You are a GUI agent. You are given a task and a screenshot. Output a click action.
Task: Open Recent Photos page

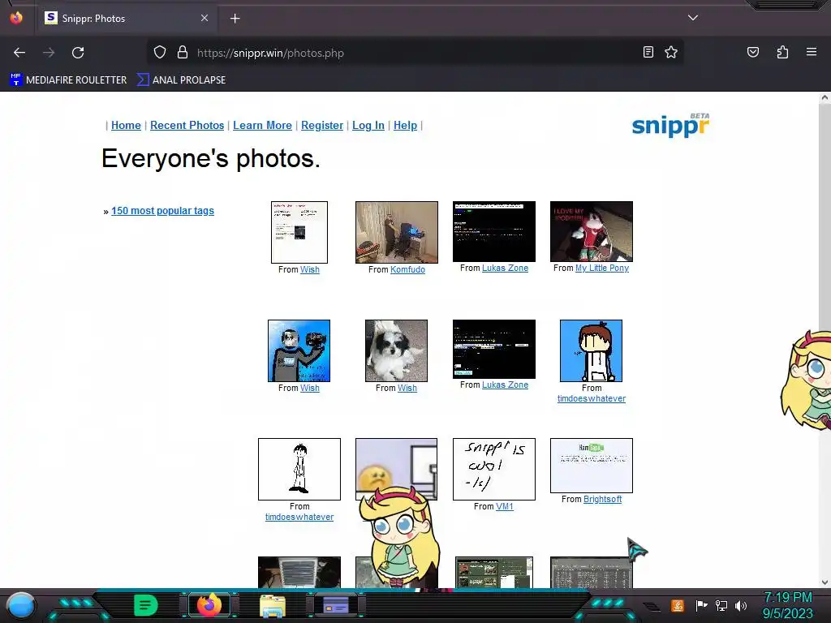[x=187, y=126]
